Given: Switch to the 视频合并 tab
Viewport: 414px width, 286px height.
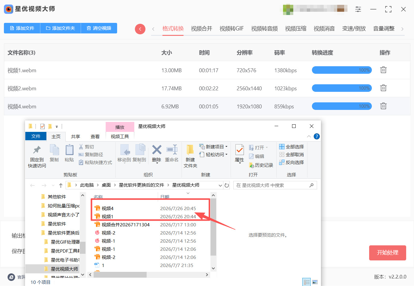Looking at the screenshot, I should (x=201, y=29).
